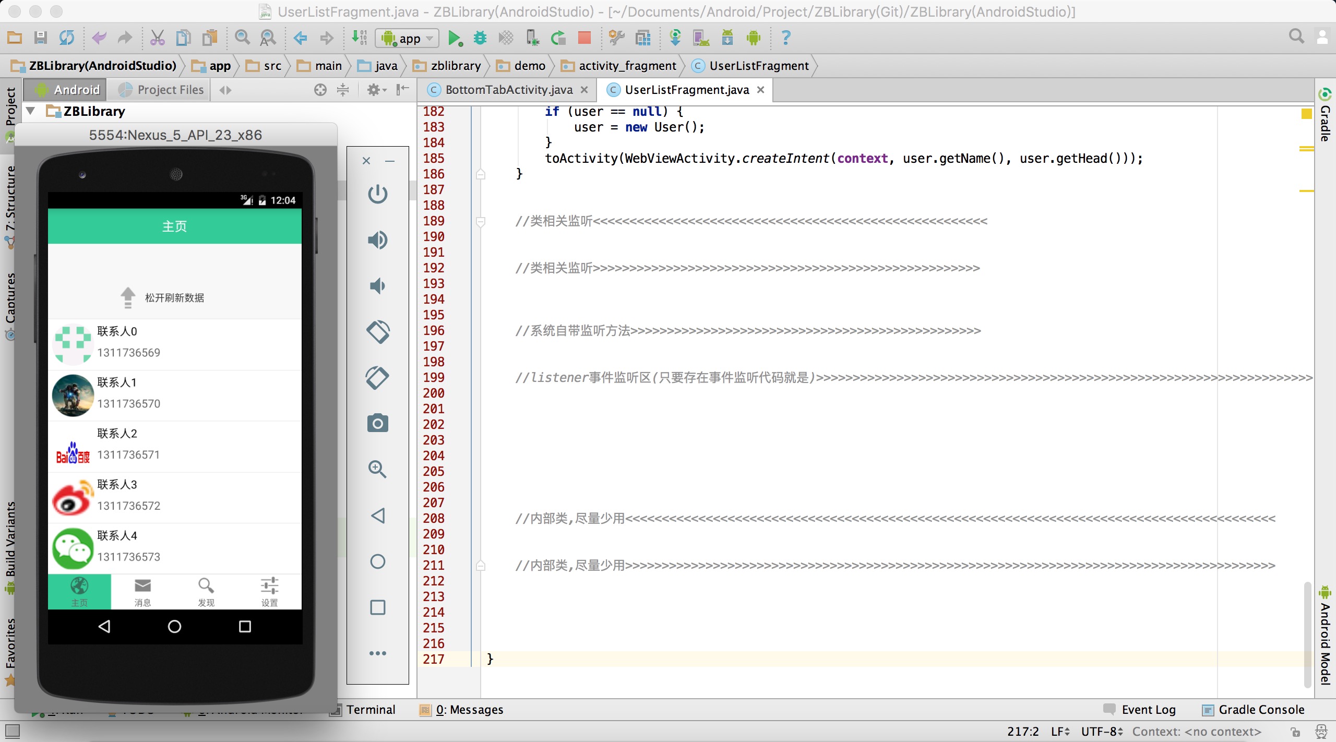Switch to BottomTabActivity.java editor tab
The height and width of the screenshot is (742, 1336).
pyautogui.click(x=508, y=90)
